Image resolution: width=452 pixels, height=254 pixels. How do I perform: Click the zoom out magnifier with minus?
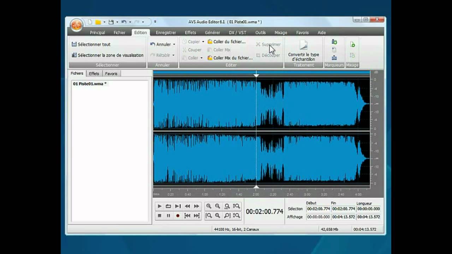(218, 206)
